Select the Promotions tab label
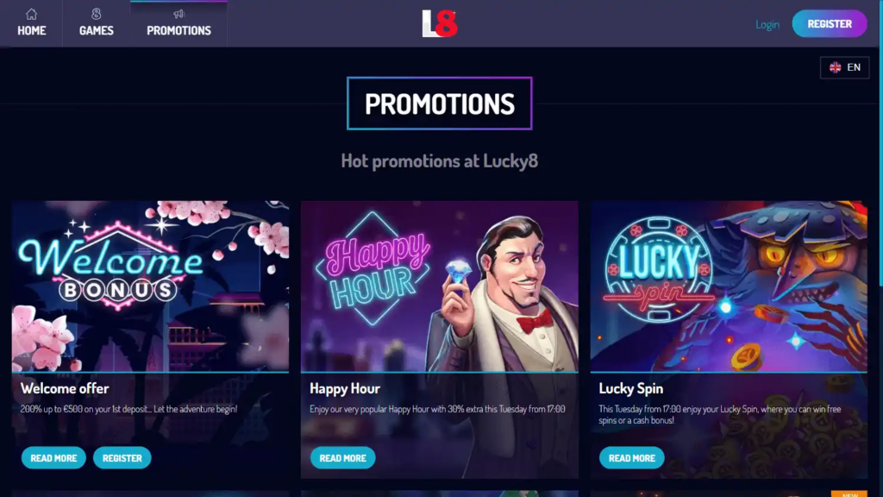 click(x=179, y=30)
